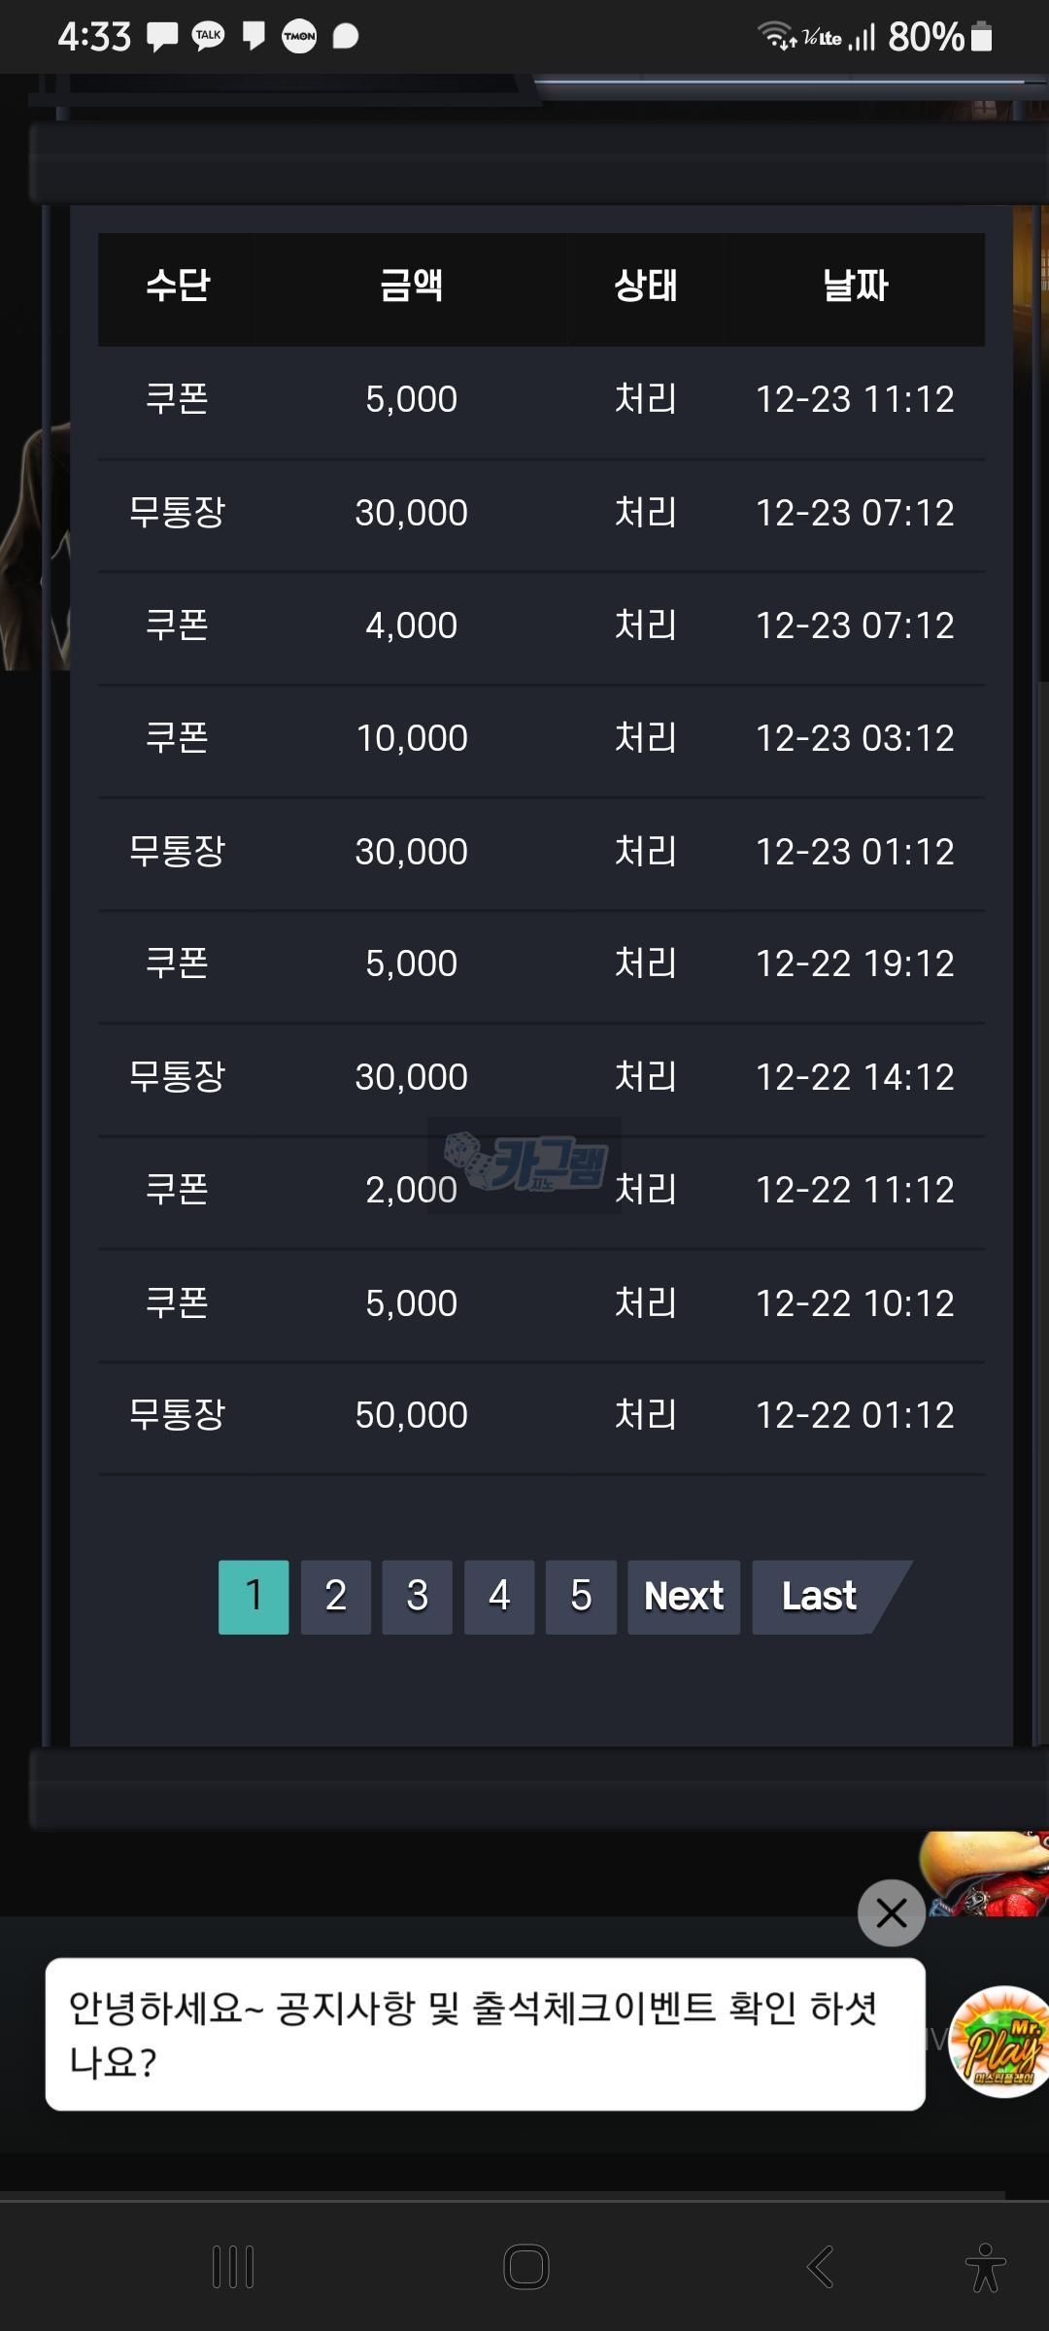Tap the 금액 column header

(412, 287)
